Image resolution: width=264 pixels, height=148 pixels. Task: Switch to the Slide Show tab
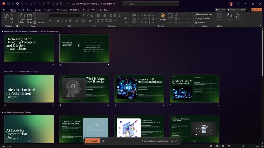pos(75,10)
